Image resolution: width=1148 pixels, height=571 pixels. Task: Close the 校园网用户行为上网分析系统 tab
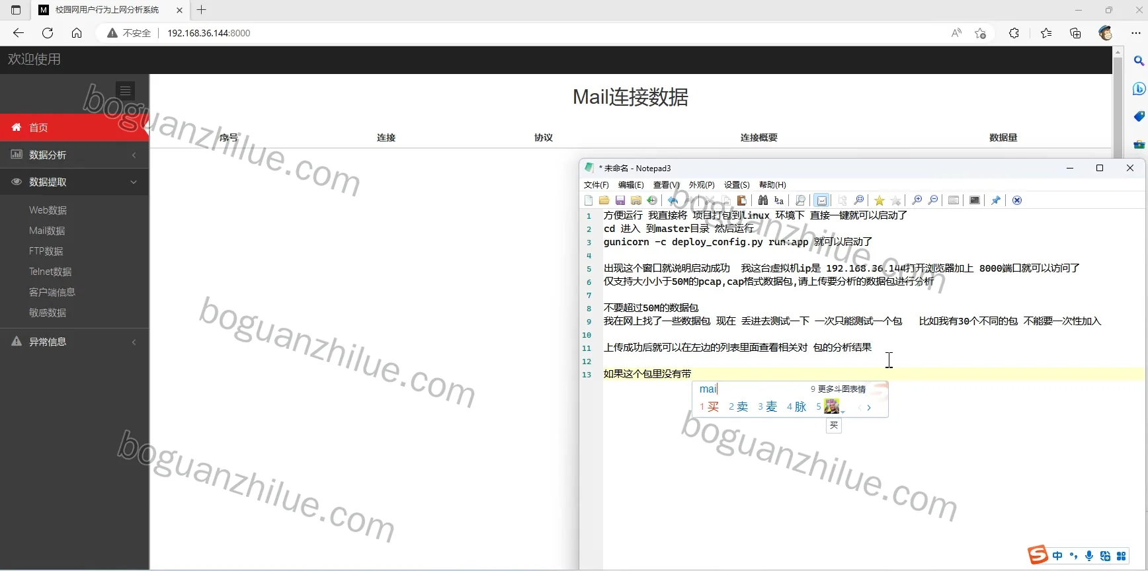coord(179,10)
